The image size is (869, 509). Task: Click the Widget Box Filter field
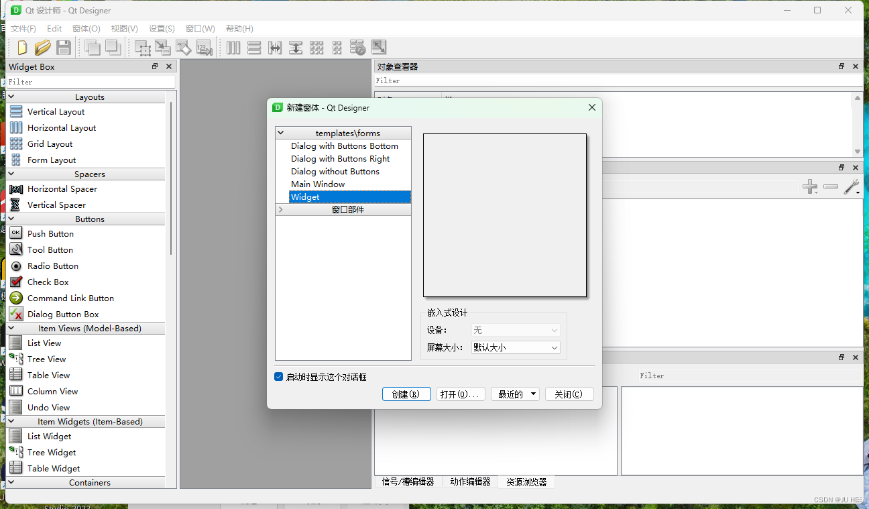pyautogui.click(x=91, y=81)
